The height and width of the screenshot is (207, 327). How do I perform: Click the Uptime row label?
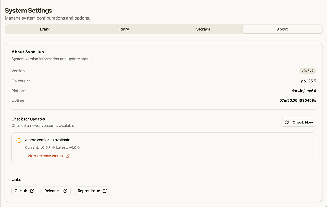(18, 100)
